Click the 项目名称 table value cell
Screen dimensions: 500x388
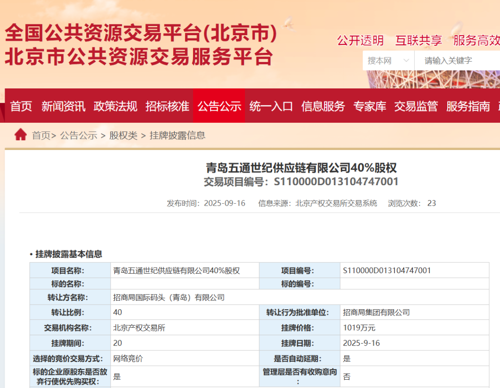point(185,270)
